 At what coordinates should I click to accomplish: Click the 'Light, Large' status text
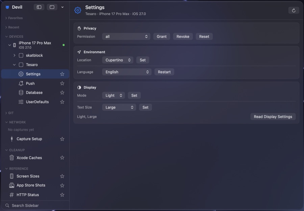pyautogui.click(x=87, y=117)
